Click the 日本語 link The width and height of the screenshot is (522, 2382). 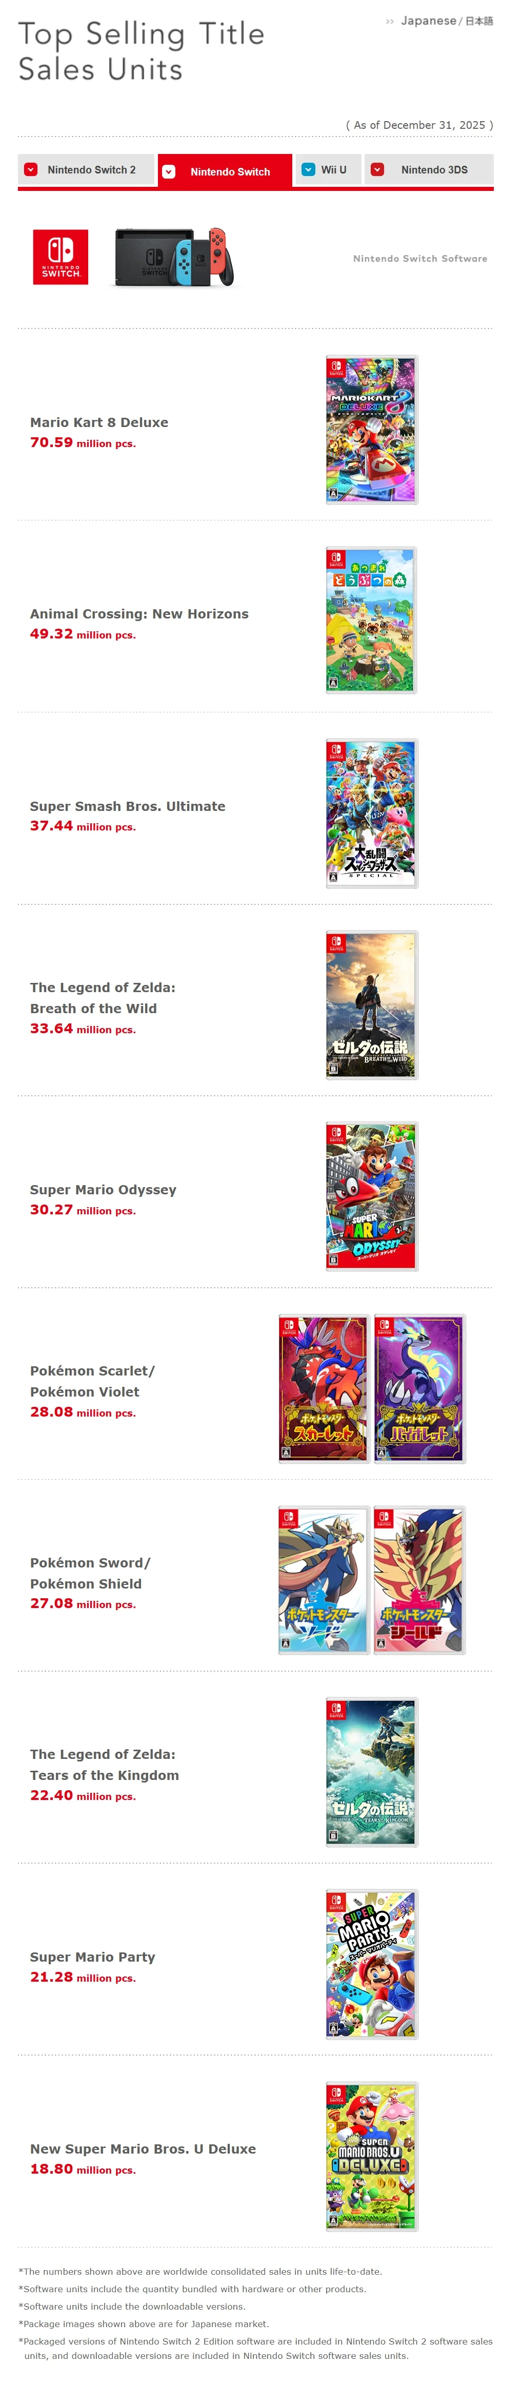(x=478, y=21)
